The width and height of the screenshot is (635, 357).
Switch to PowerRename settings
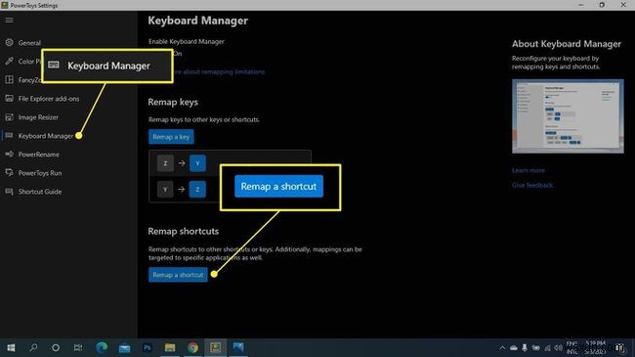point(38,155)
